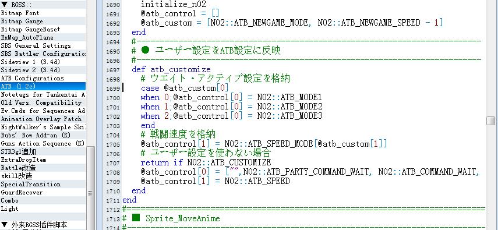Click line number 1693 in gutter

(x=114, y=33)
